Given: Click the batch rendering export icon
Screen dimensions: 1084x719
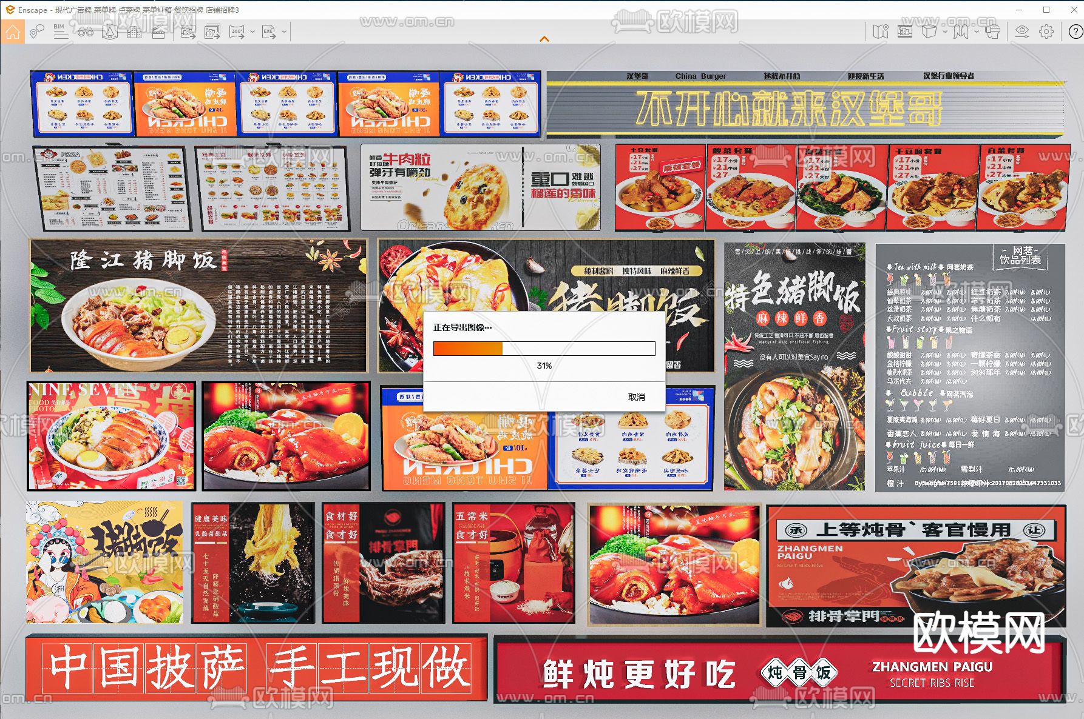Looking at the screenshot, I should pos(212,32).
